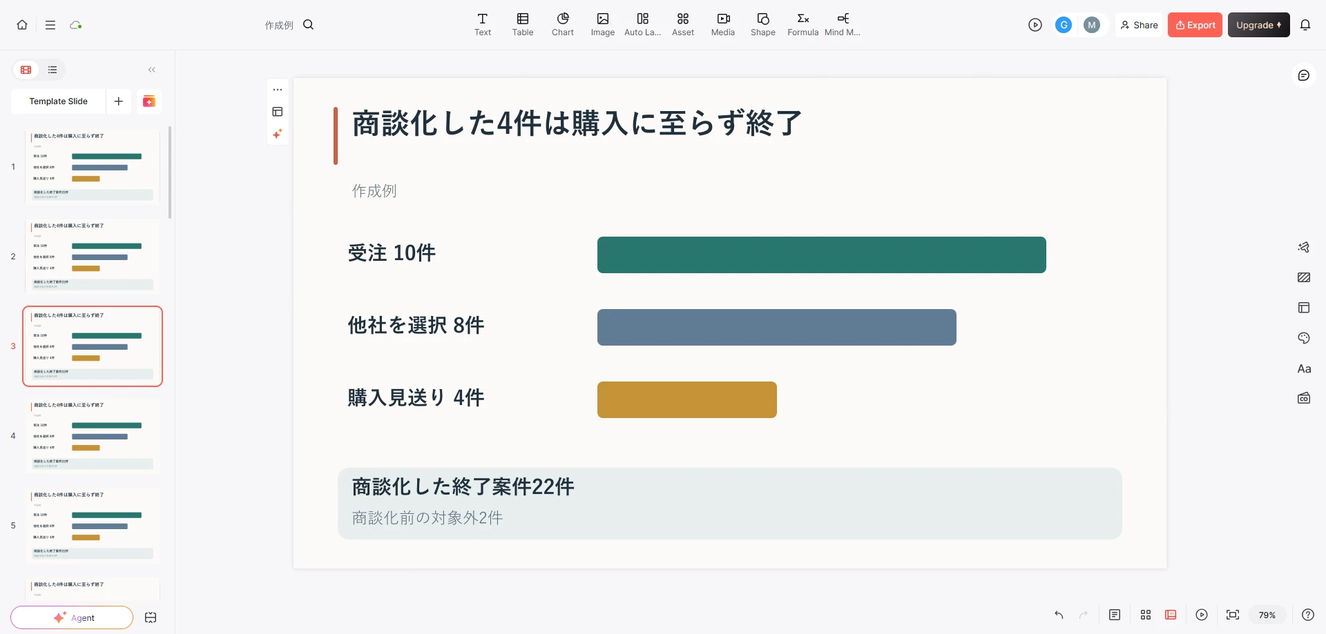Image resolution: width=1326 pixels, height=634 pixels.
Task: Check the cloud sync status icon
Action: pyautogui.click(x=76, y=25)
